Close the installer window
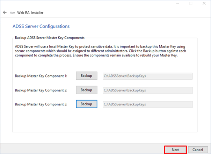The height and width of the screenshot is (154, 211). pyautogui.click(x=204, y=3)
